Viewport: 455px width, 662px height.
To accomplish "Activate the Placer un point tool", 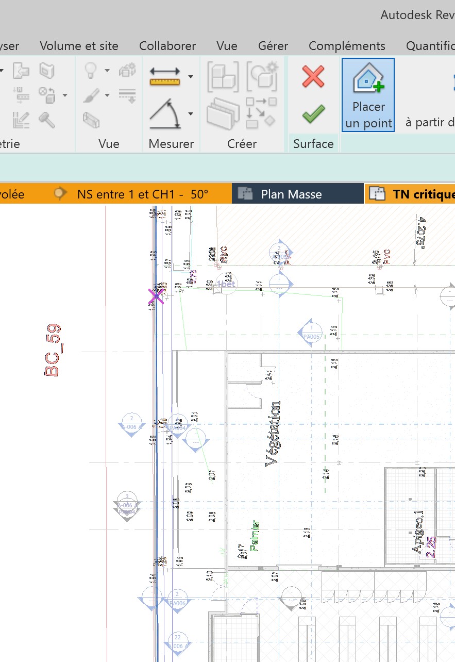I will (368, 95).
